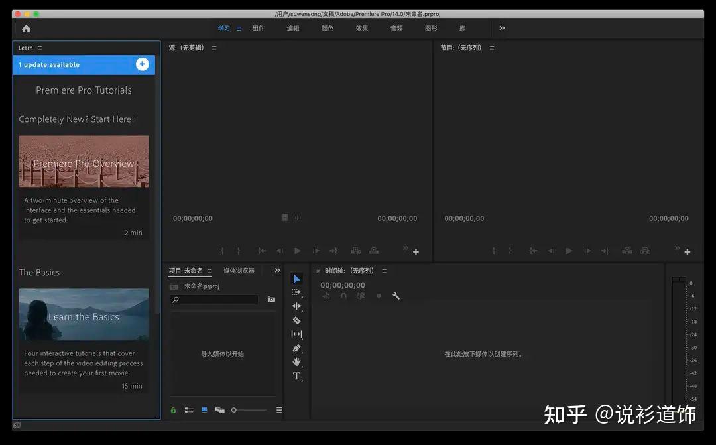
Task: Select the Type tool
Action: pos(297,376)
